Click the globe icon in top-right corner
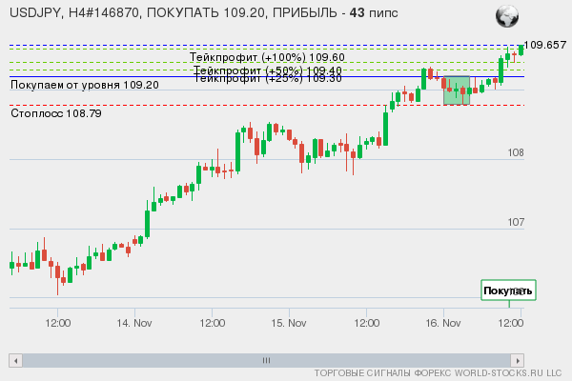 507,16
